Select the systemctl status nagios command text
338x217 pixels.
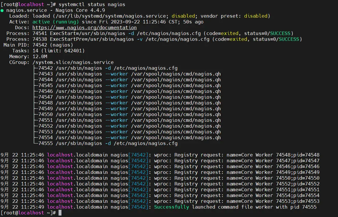(93, 4)
